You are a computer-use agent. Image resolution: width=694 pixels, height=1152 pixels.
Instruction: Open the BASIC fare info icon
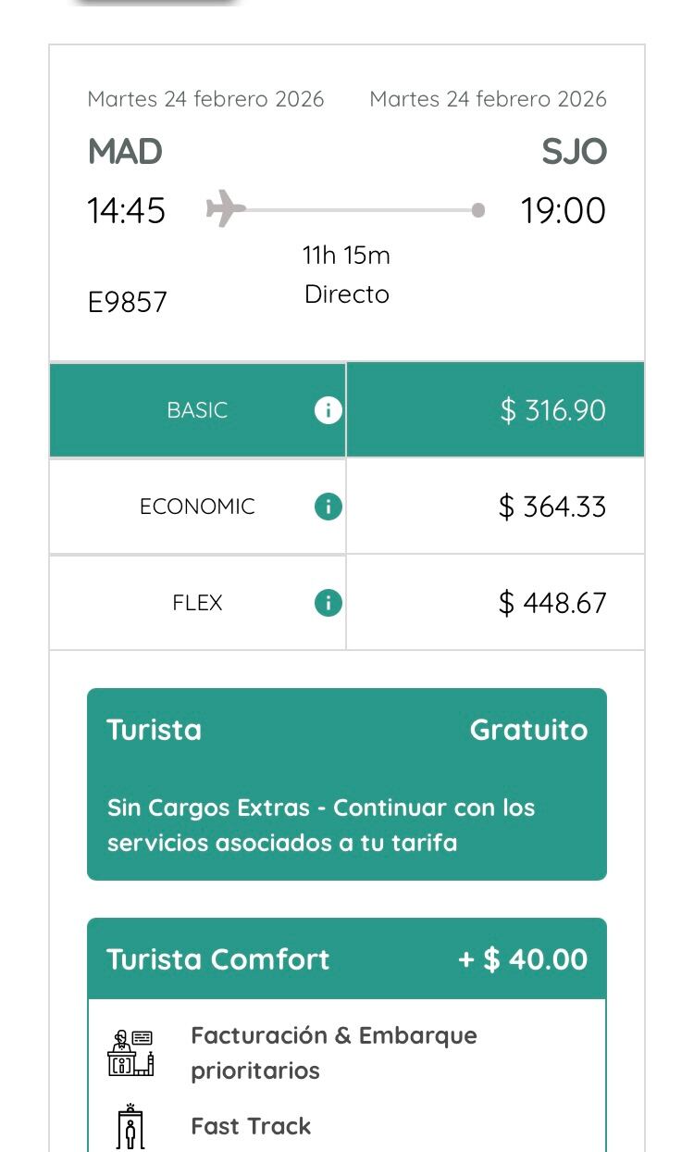click(x=328, y=410)
